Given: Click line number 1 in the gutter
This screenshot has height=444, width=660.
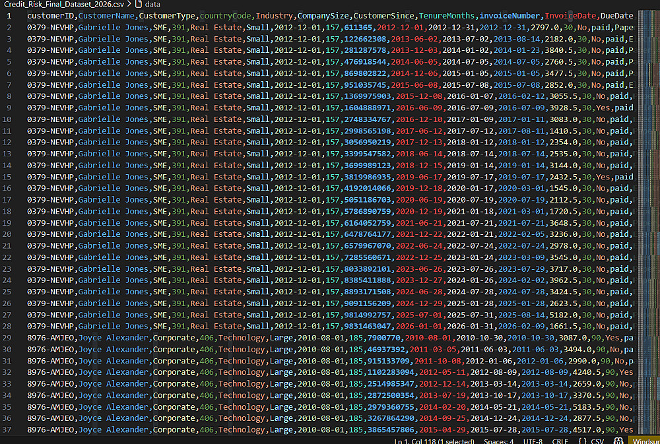Looking at the screenshot, I should 9,16.
